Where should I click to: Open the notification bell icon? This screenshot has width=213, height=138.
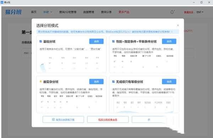pos(172,12)
